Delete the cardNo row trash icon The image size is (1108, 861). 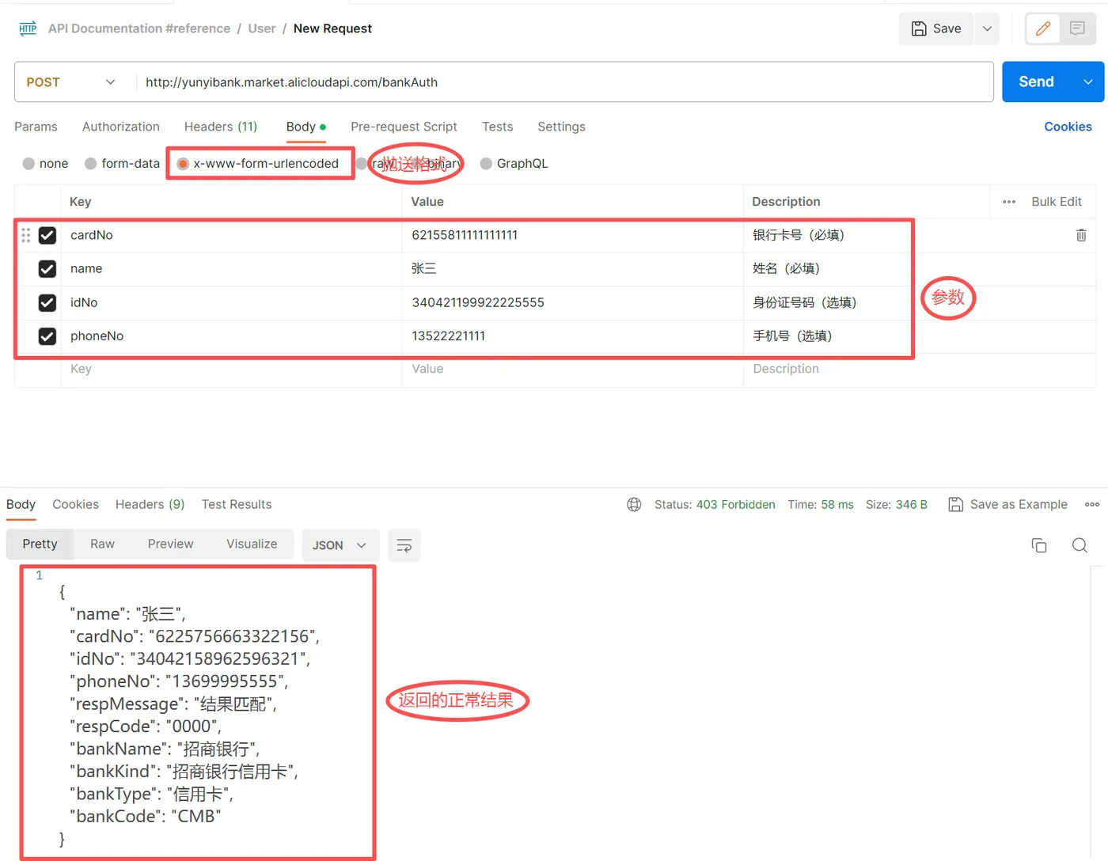(x=1081, y=235)
